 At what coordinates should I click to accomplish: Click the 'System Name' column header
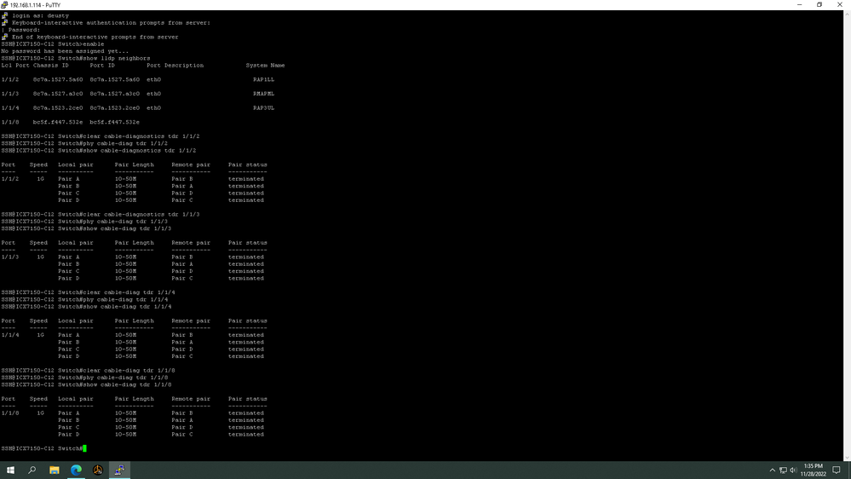click(x=266, y=65)
